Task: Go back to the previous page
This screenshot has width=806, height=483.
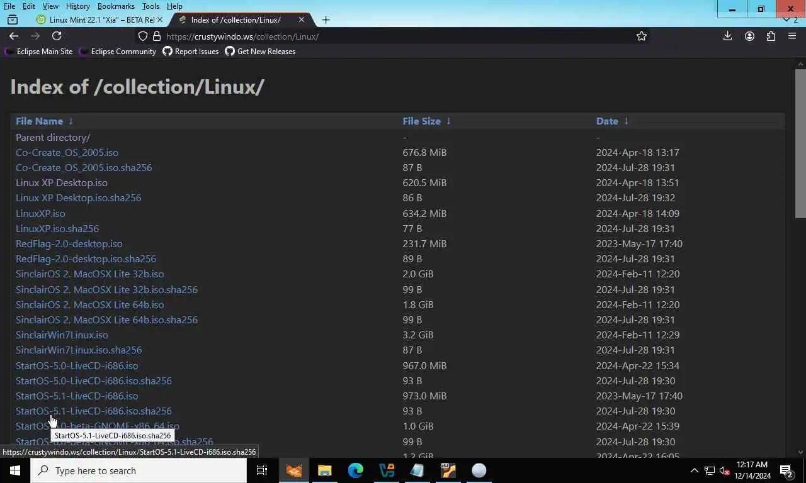Action: pos(14,36)
